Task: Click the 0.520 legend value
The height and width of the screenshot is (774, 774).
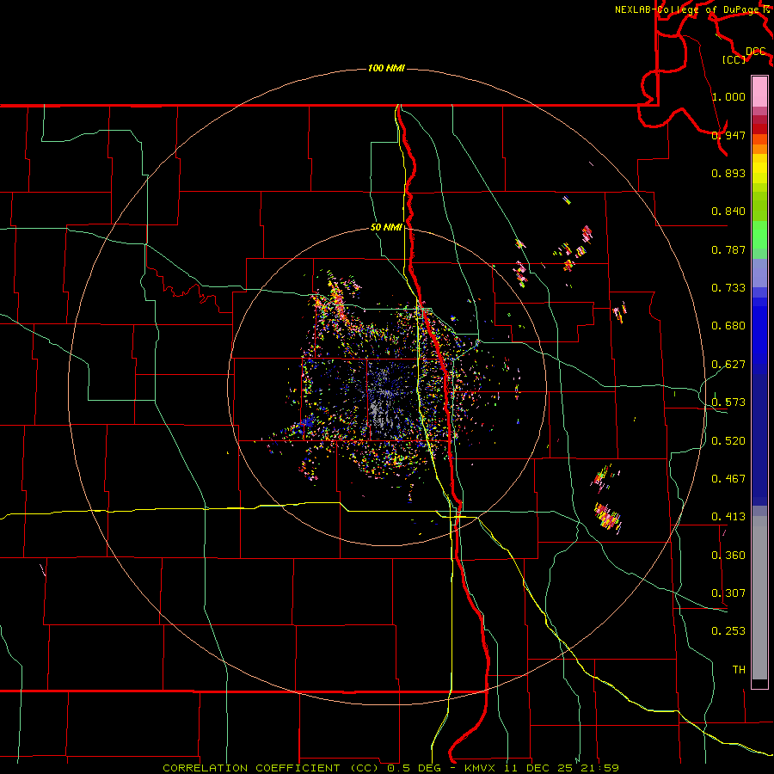Action: click(x=728, y=441)
